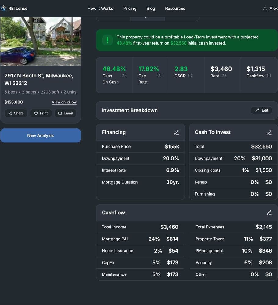Click the REI Lense logo icon

(x=4, y=8)
